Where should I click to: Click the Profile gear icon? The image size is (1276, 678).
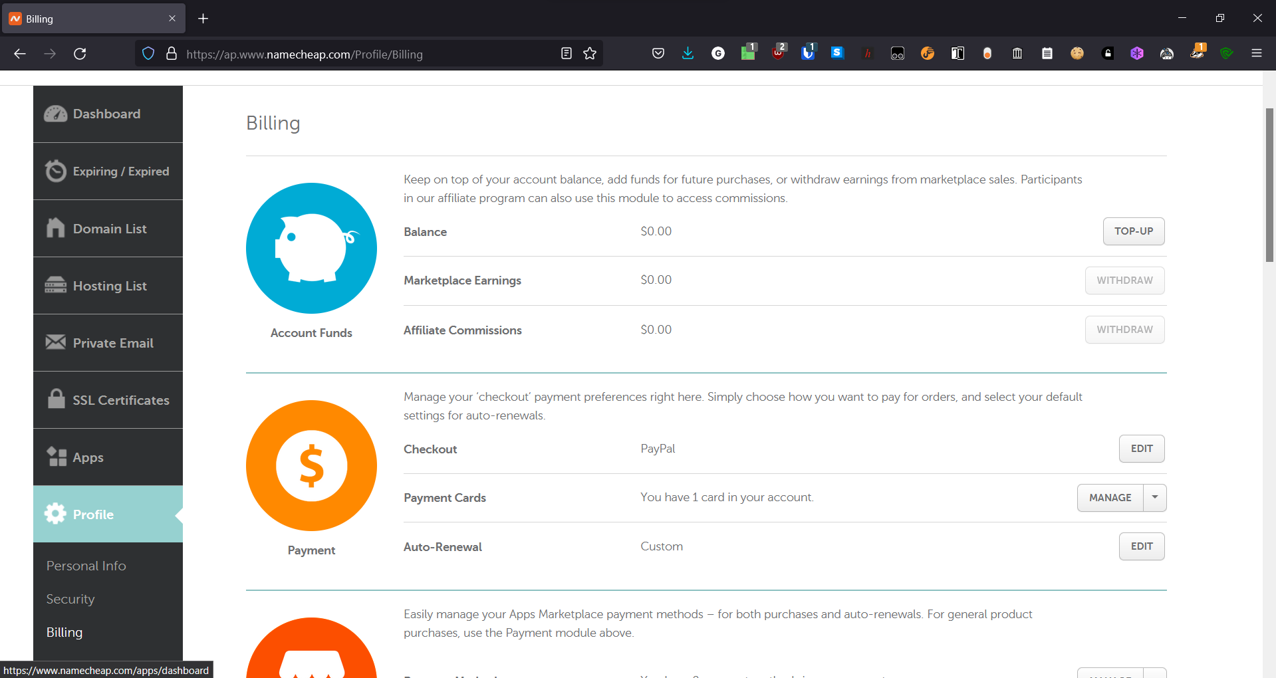coord(55,513)
